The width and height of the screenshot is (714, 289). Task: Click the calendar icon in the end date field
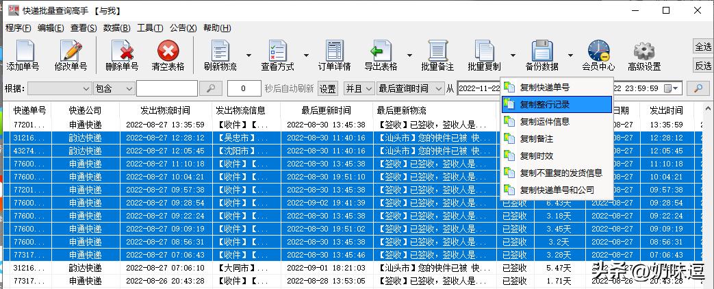[x=667, y=88]
